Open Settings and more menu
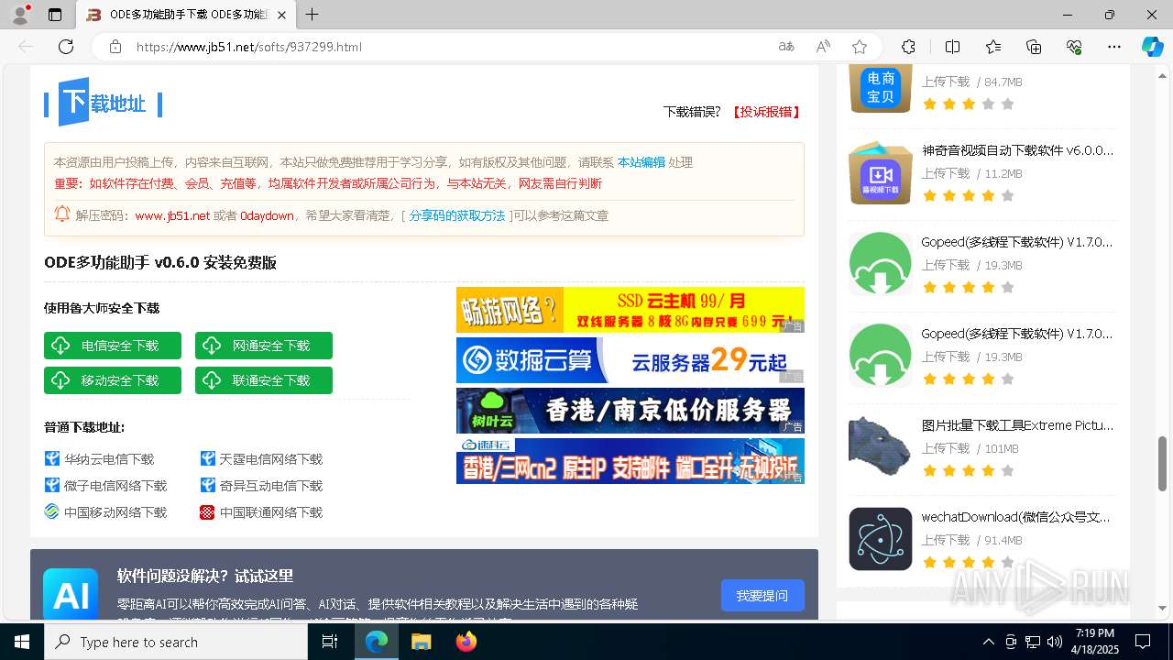This screenshot has width=1173, height=660. pyautogui.click(x=1114, y=47)
